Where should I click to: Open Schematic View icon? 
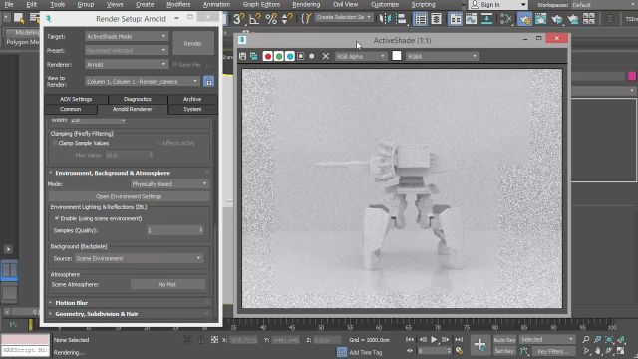tap(486, 18)
